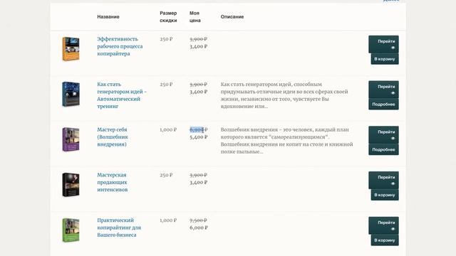Click Подробнее for Как стать генератором идей
Viewport: 456px width, 256px height.
383,105
